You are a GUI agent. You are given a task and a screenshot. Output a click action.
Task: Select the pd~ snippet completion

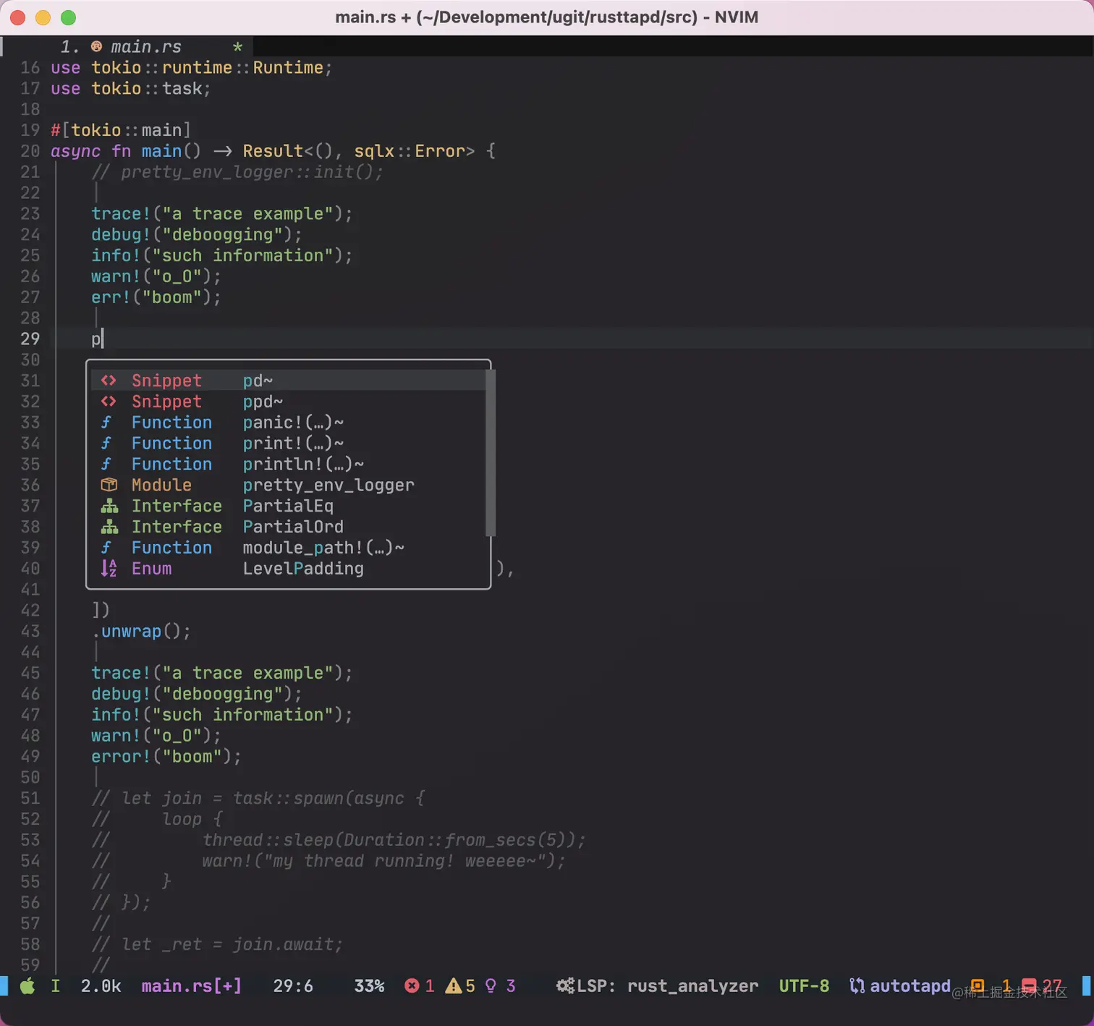coord(288,381)
